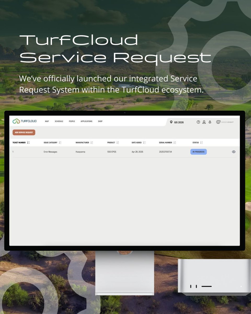Click the Manufacturer column header text
The height and width of the screenshot is (314, 251).
point(82,143)
